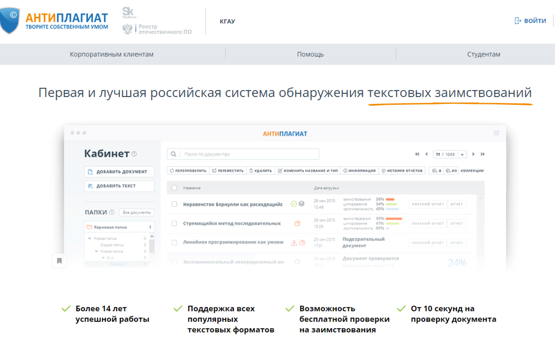
Task: Go to last page of documents
Action: (482, 154)
